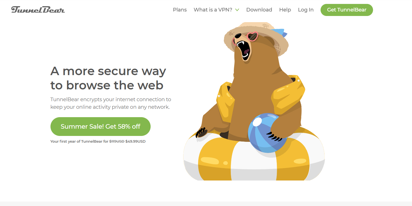Viewport: 412px width, 206px height.
Task: Click the bear's clawed paw on the float
Action: click(201, 132)
